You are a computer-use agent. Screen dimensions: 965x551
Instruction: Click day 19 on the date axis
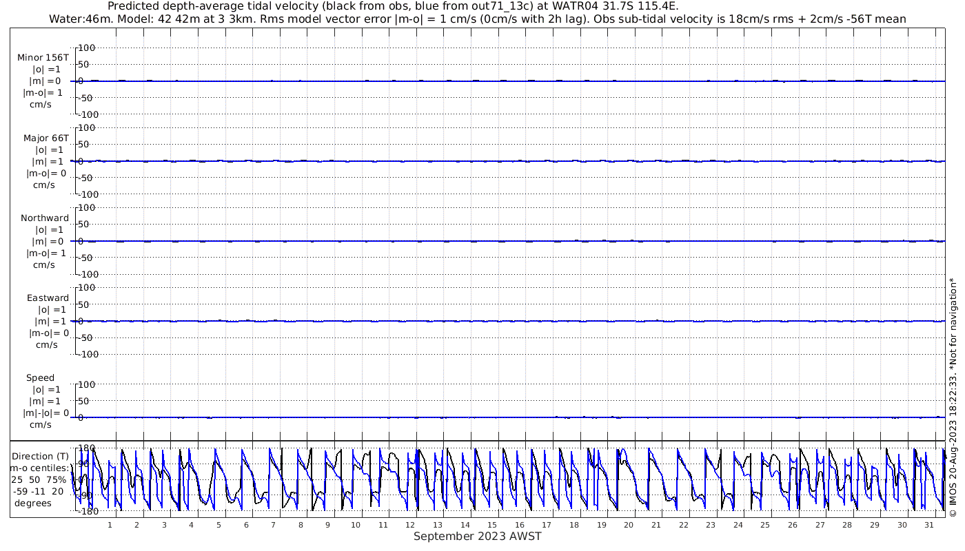click(601, 525)
